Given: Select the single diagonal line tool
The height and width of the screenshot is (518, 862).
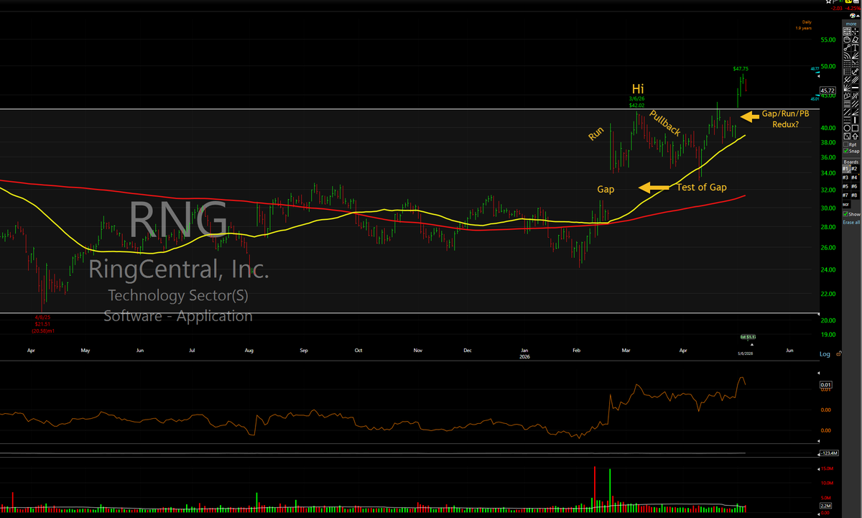Looking at the screenshot, I should pyautogui.click(x=847, y=111).
